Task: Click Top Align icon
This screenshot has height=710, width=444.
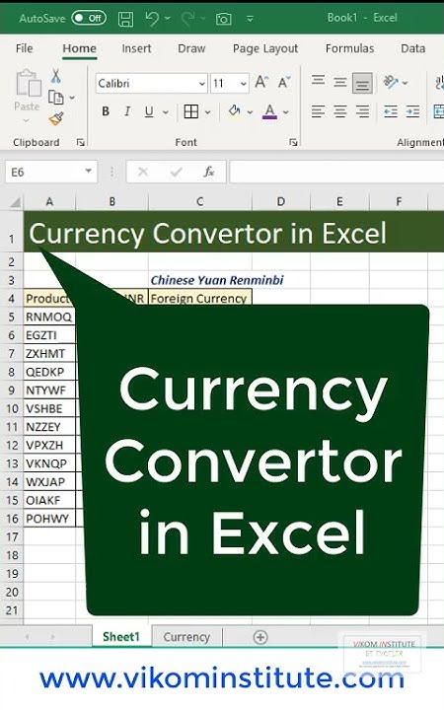Action: [x=318, y=82]
